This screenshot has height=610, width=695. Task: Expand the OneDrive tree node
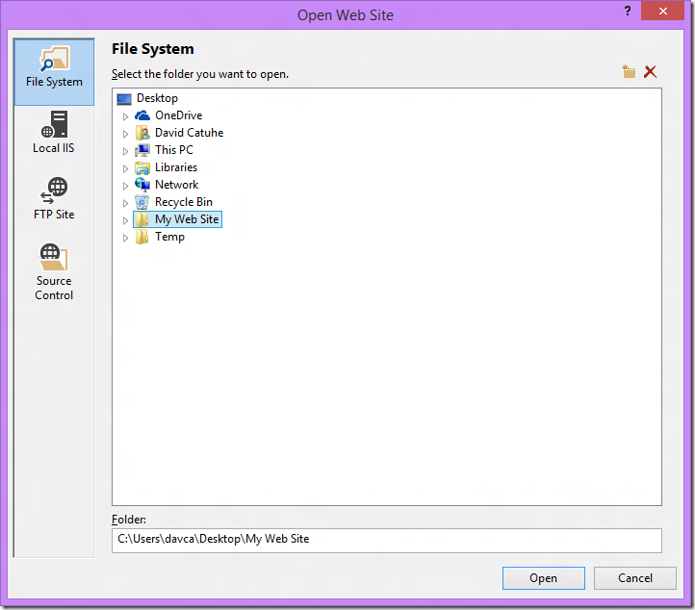point(125,116)
